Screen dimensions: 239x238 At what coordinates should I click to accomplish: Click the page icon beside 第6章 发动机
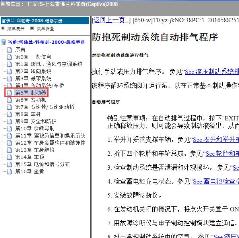coord(10,100)
